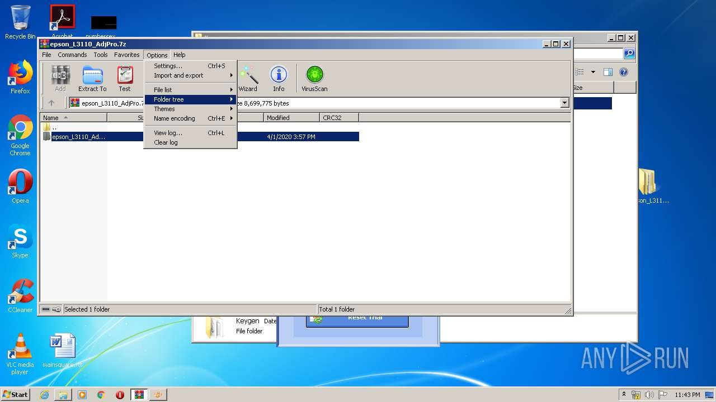Click the Size column header in Explorer

[592, 88]
